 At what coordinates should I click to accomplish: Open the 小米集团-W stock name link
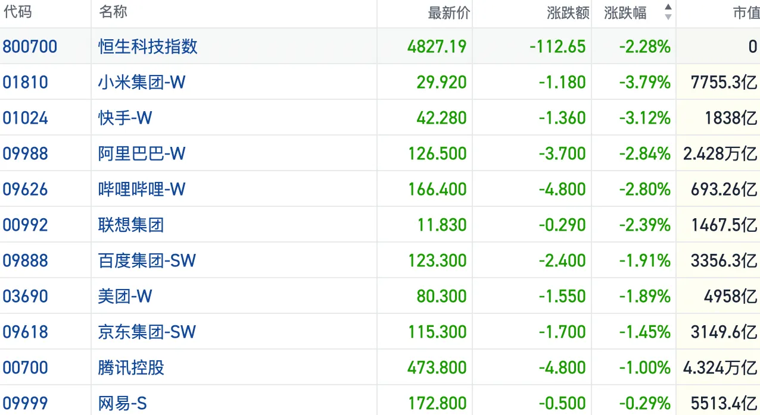click(142, 82)
